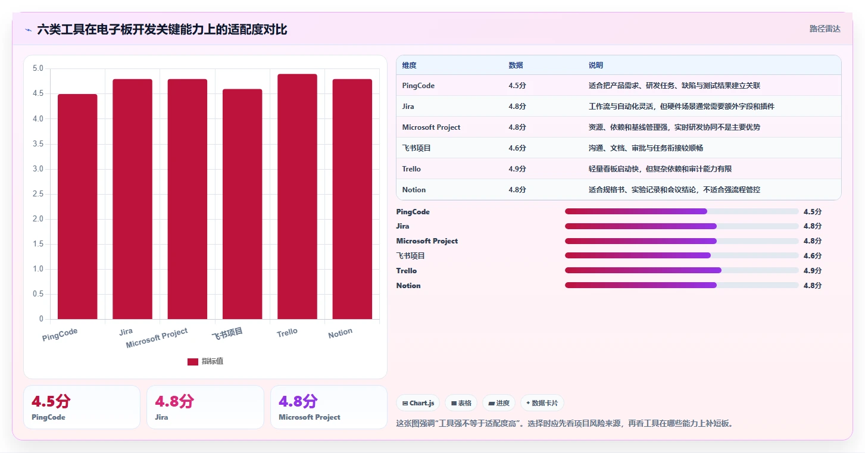Image resolution: width=865 pixels, height=453 pixels.
Task: Click the 飞书项目 progress bar
Action: 682,255
